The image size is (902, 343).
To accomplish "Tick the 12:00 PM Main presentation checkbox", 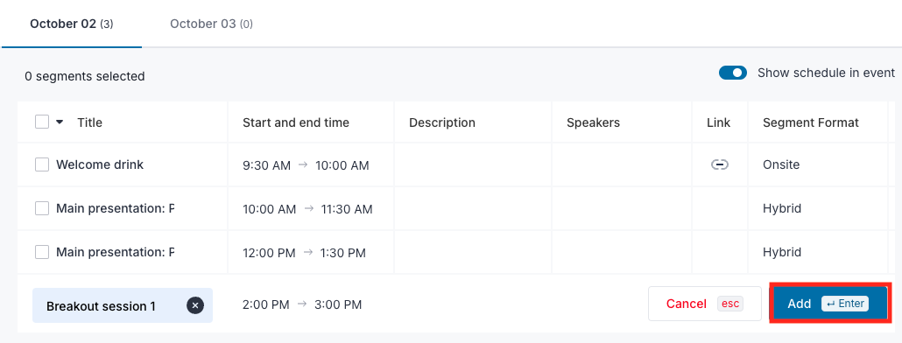I will coord(42,252).
